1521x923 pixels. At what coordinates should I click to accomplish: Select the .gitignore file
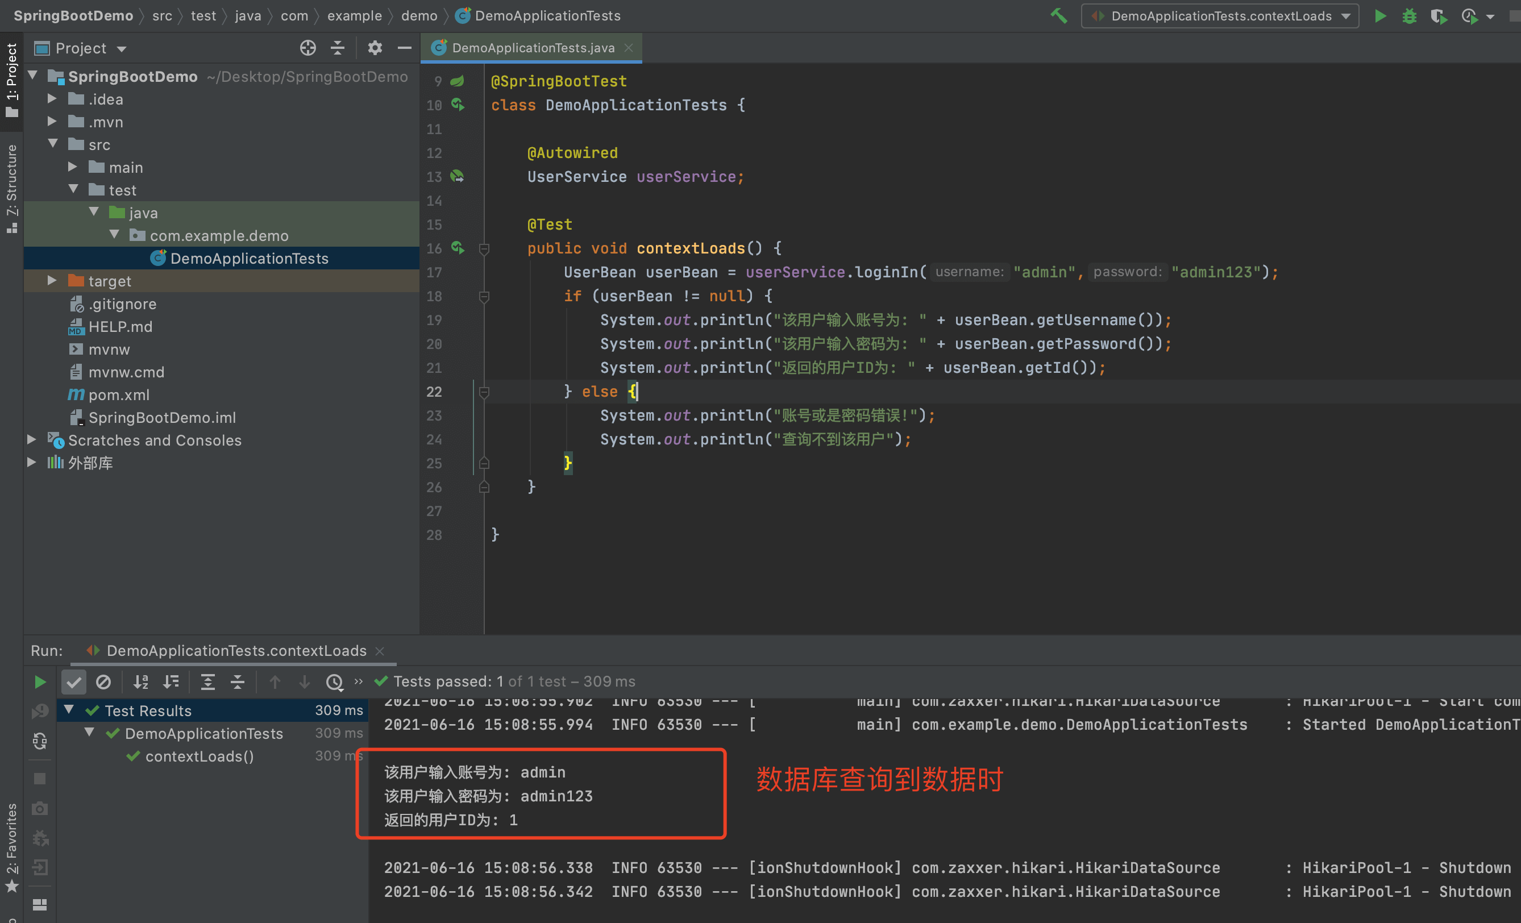click(222, 303)
